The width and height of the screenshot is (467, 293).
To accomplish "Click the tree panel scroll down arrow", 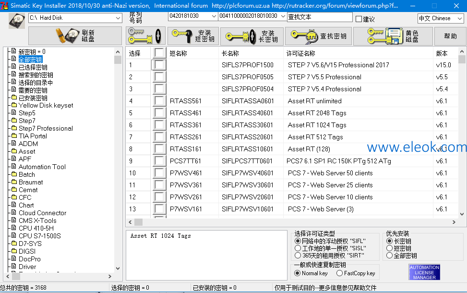I will point(118,268).
